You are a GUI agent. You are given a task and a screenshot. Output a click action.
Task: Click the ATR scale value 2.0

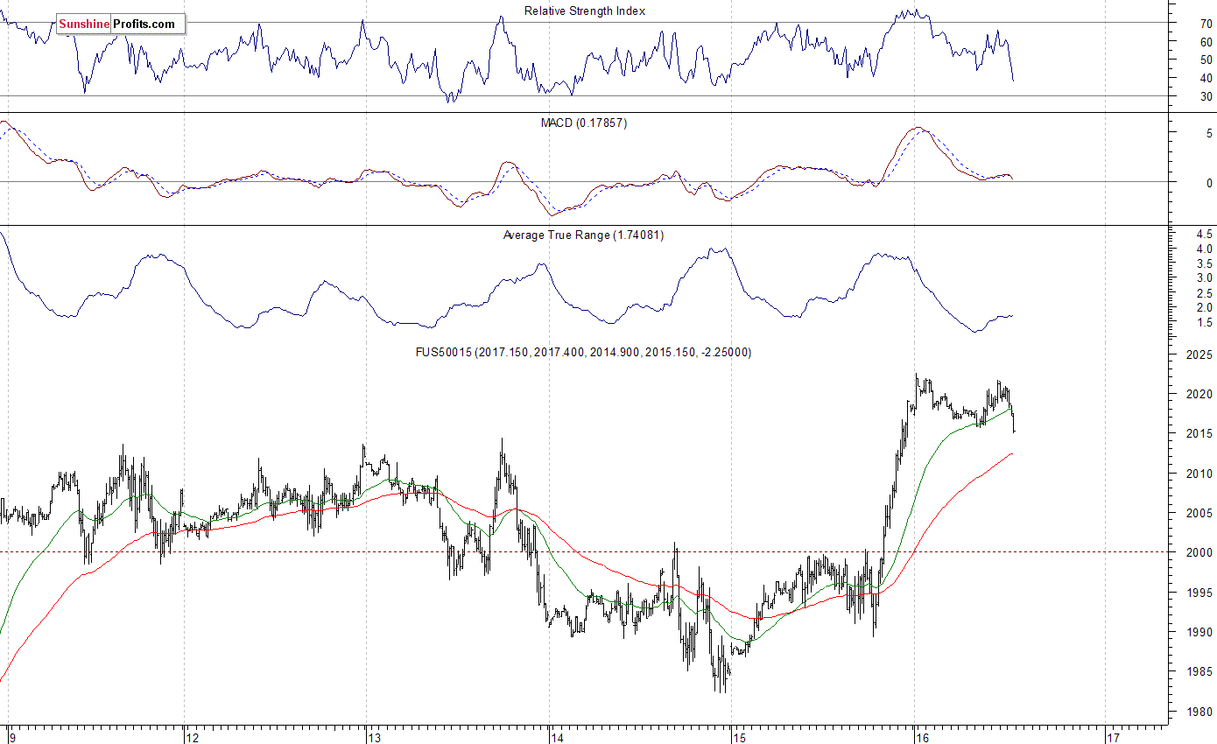(1205, 308)
